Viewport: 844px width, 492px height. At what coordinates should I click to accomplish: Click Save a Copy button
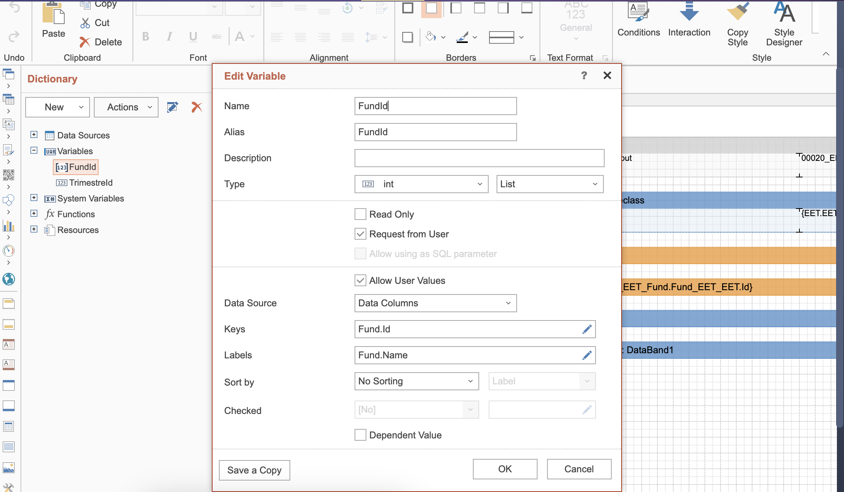coord(254,470)
